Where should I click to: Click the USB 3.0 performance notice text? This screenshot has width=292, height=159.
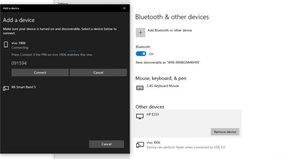tap(186, 147)
